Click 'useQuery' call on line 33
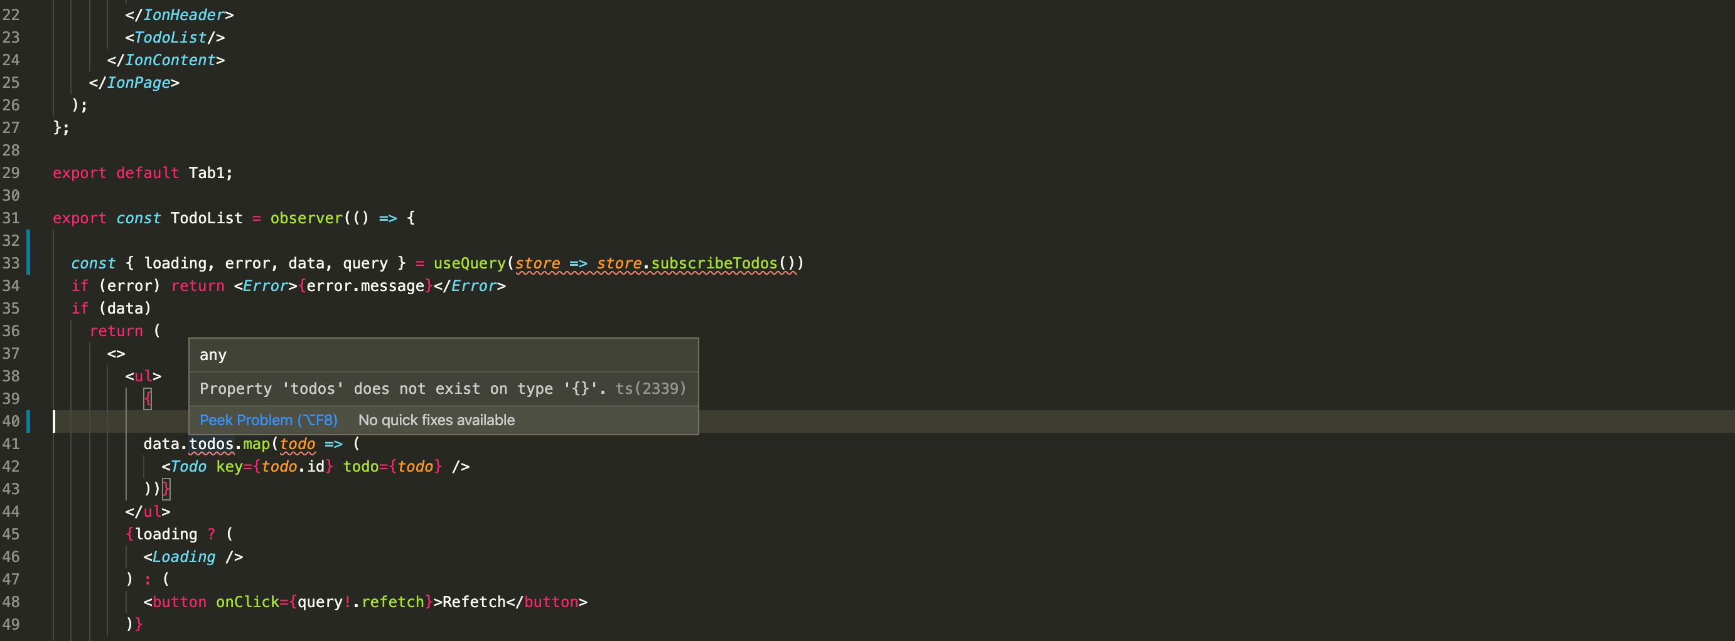This screenshot has height=641, width=1735. click(x=470, y=263)
